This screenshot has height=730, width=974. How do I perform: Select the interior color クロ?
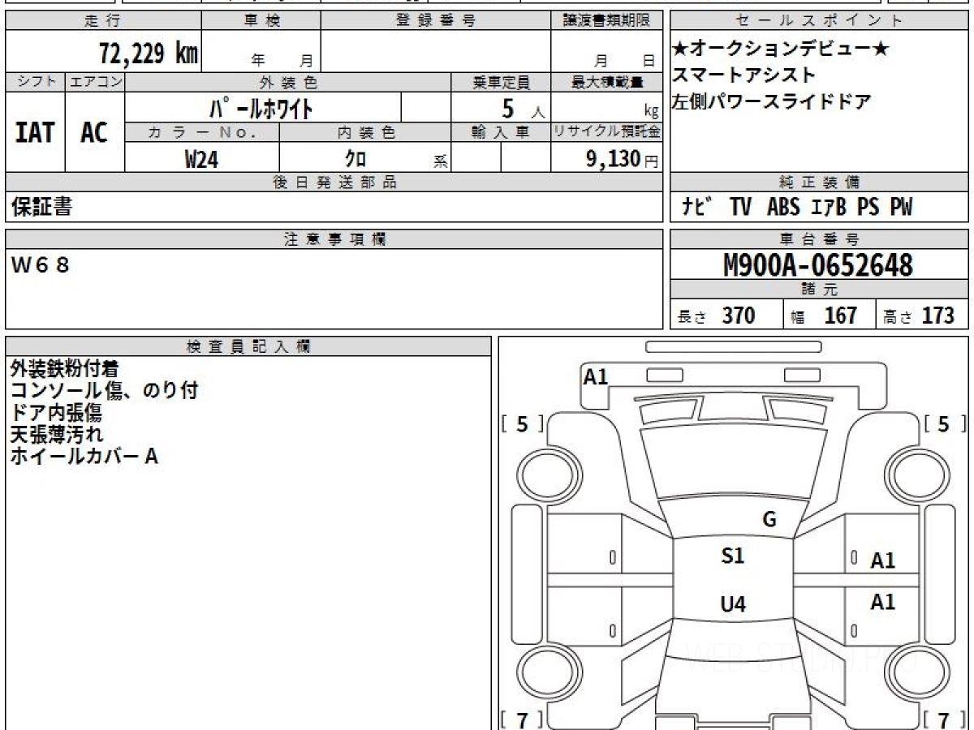(356, 158)
